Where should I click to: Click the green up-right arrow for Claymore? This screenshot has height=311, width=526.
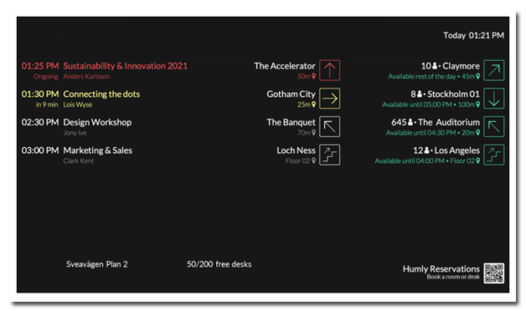(494, 70)
